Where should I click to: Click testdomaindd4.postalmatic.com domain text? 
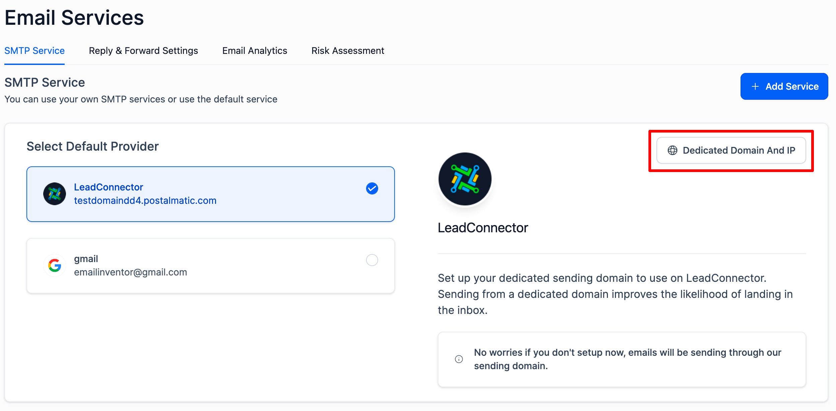[x=145, y=200]
